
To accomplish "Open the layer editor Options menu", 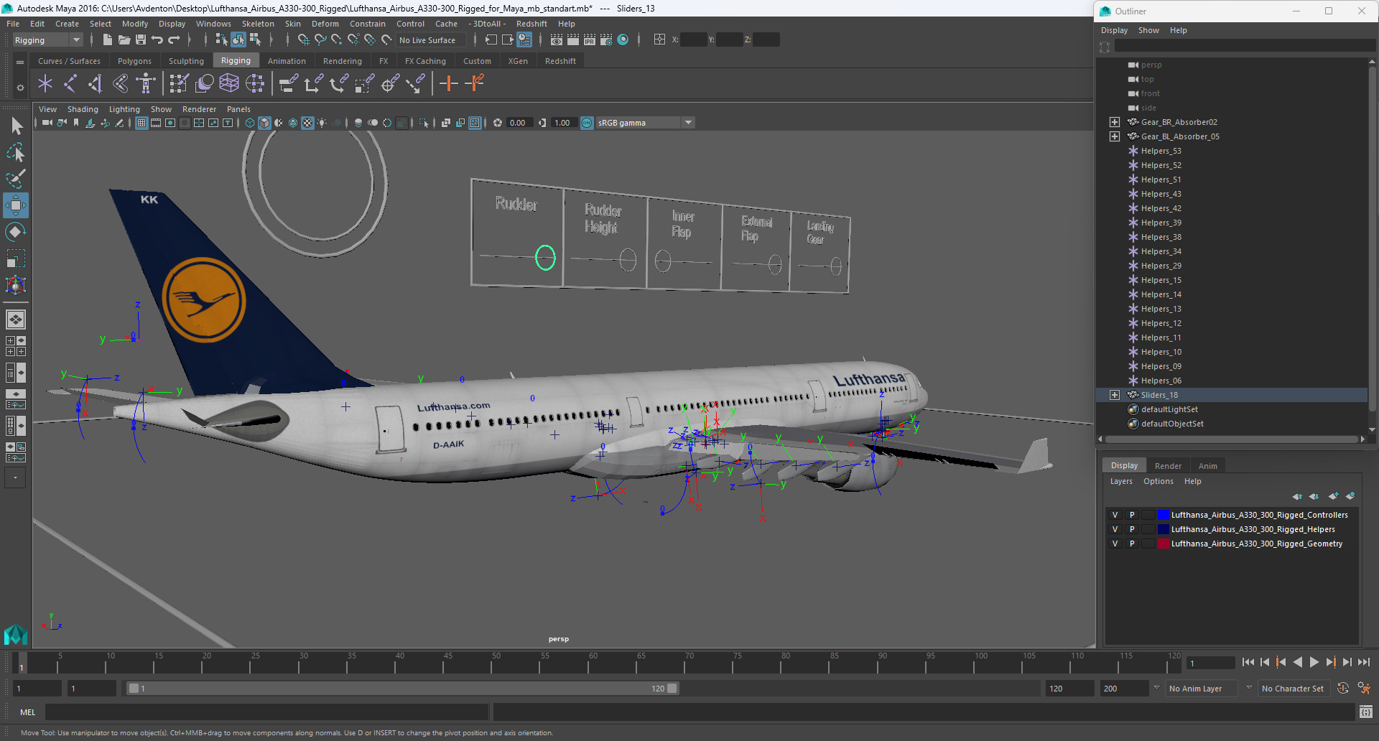I will point(1158,481).
